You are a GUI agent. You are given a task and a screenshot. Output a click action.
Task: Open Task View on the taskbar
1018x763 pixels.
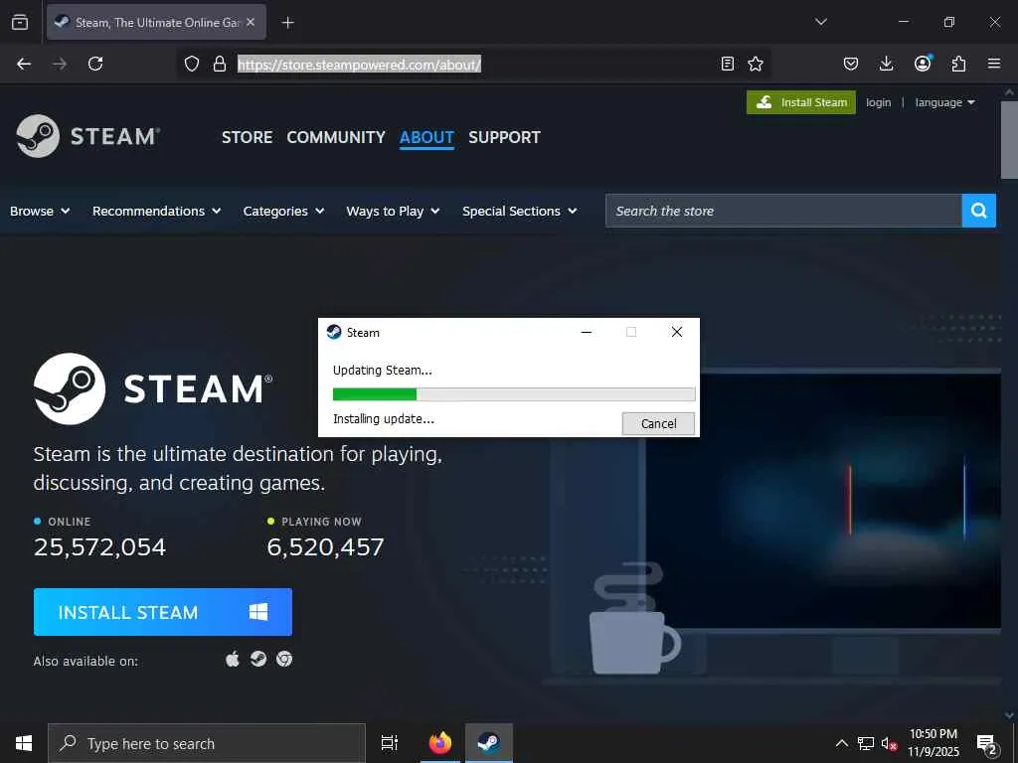(390, 743)
